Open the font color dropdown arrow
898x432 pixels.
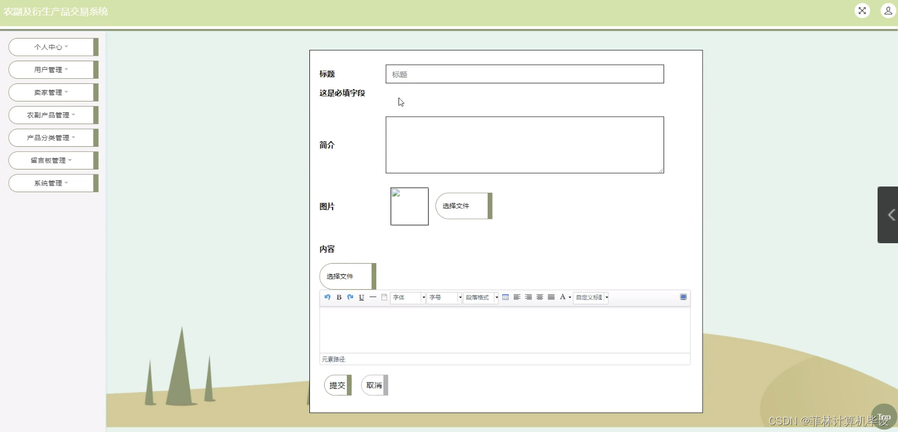click(x=570, y=297)
